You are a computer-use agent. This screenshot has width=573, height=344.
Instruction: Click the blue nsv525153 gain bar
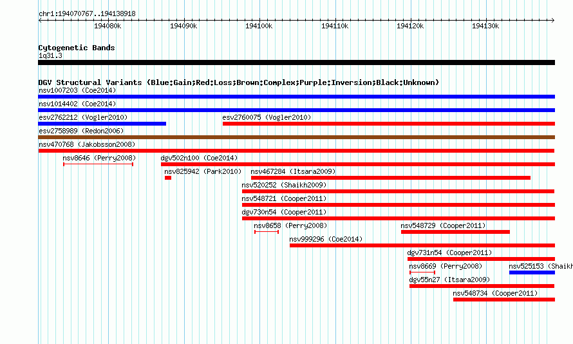[x=532, y=272]
